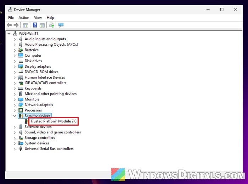The width and height of the screenshot is (248, 184).
Task: Select the Batteries label
Action: [x=32, y=50]
